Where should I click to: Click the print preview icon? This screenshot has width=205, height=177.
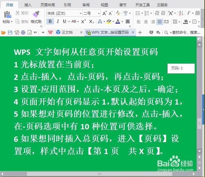(x=30, y=32)
